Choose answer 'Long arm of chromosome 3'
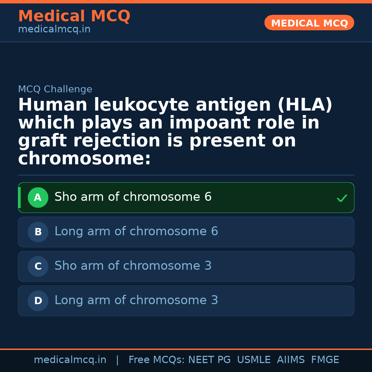The height and width of the screenshot is (372, 372). pos(136,300)
